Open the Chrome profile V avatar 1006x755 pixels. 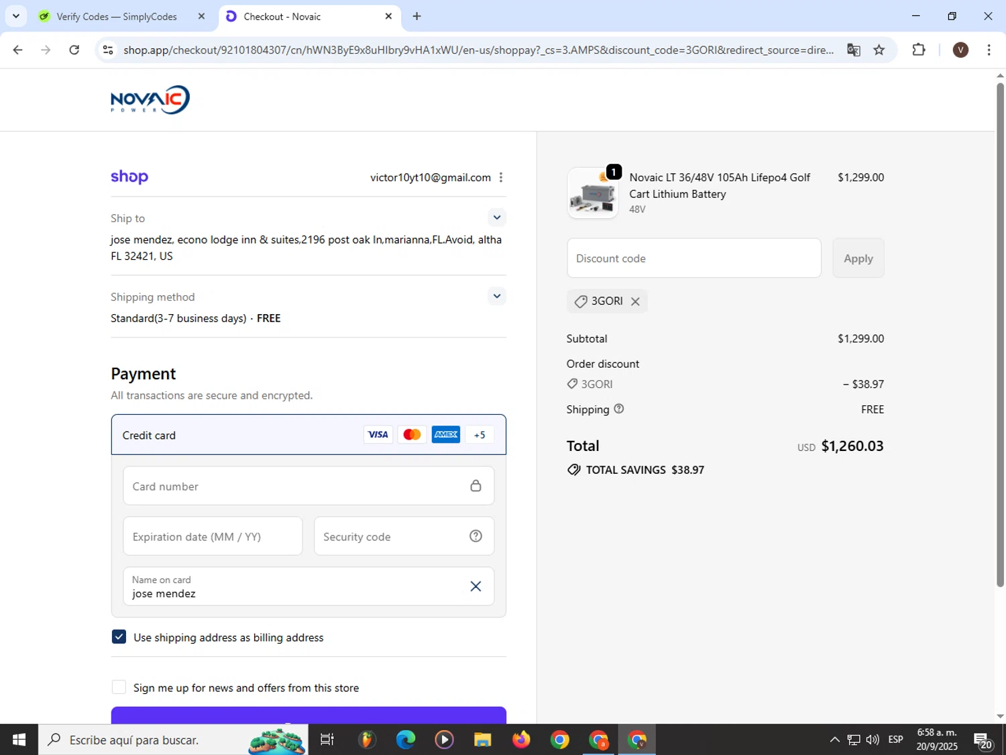pos(960,50)
